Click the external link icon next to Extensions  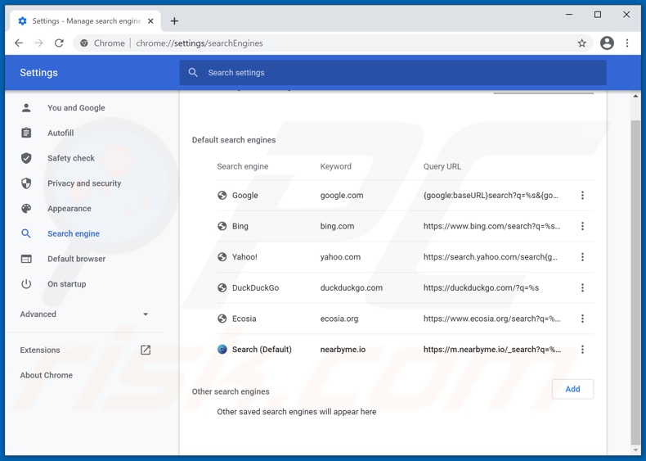(146, 350)
